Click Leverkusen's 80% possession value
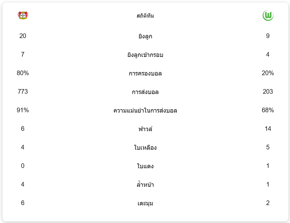Image resolution: width=290 pixels, height=223 pixels. click(x=23, y=73)
